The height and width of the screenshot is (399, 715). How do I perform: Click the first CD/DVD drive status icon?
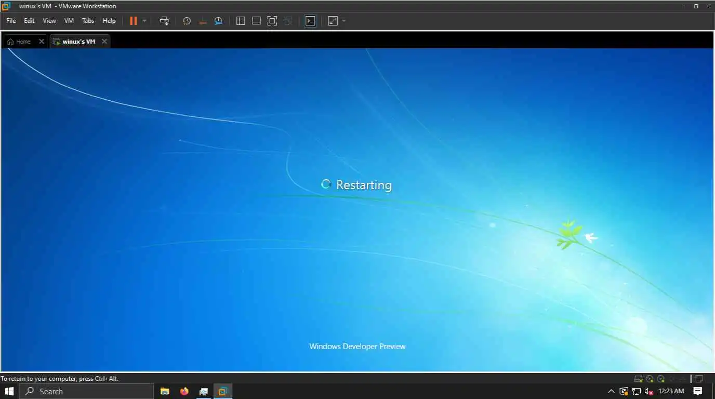(x=650, y=379)
